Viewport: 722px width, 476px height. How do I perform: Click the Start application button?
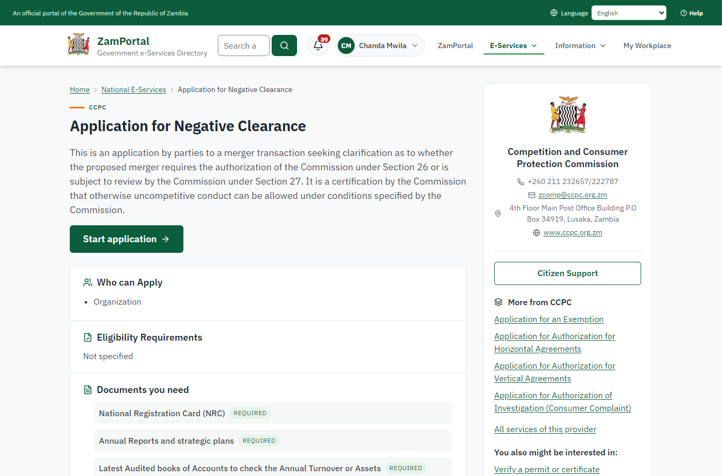(126, 239)
